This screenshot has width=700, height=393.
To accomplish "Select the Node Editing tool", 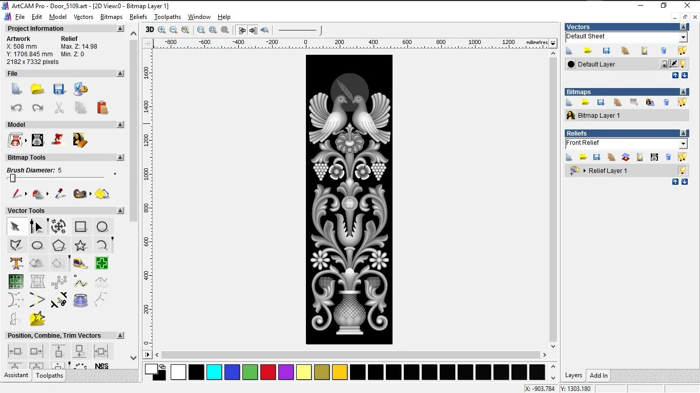I will click(x=36, y=227).
